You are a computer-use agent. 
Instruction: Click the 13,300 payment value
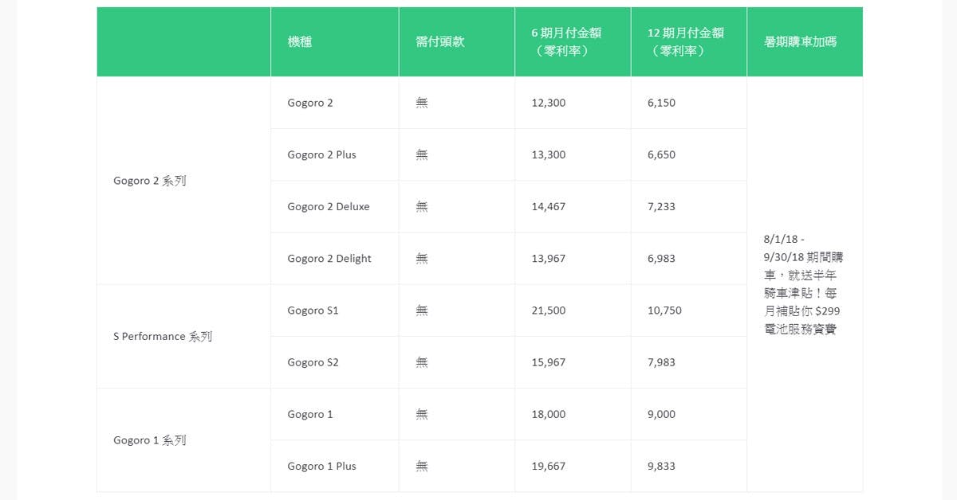[x=548, y=154]
